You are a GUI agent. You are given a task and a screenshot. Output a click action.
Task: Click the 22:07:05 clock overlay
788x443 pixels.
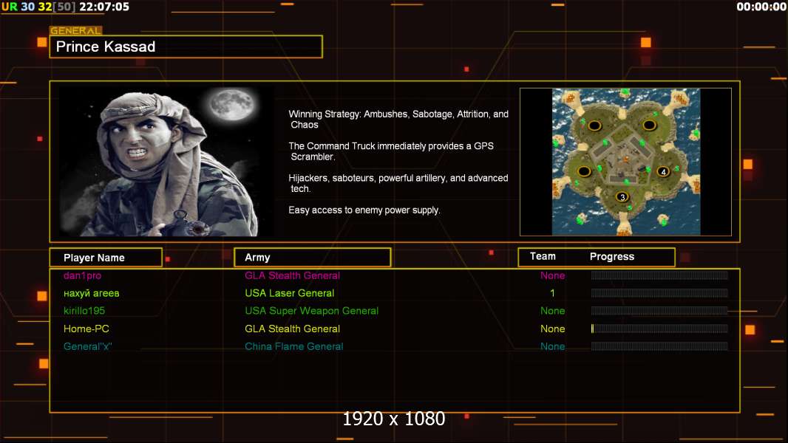pyautogui.click(x=104, y=7)
